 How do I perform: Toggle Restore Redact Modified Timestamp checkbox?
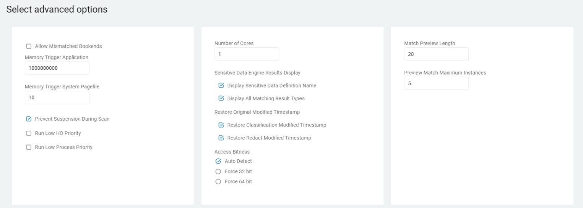[x=221, y=138]
